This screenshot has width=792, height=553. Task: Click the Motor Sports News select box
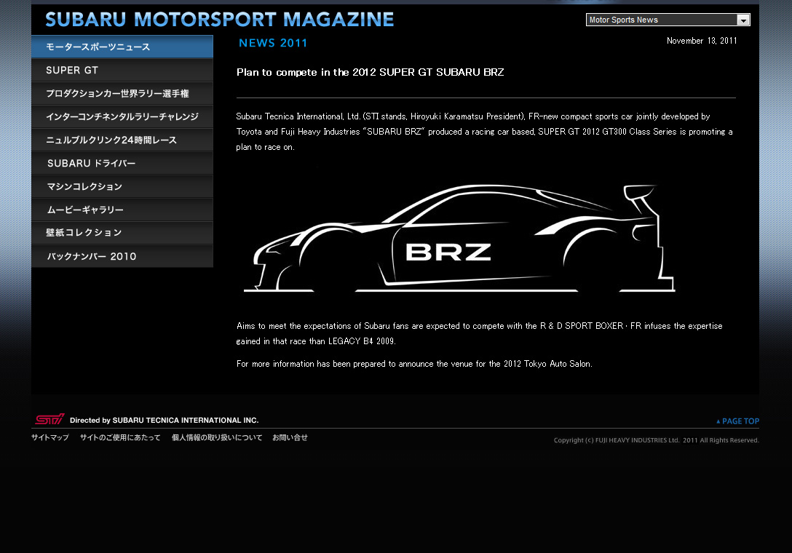(661, 20)
